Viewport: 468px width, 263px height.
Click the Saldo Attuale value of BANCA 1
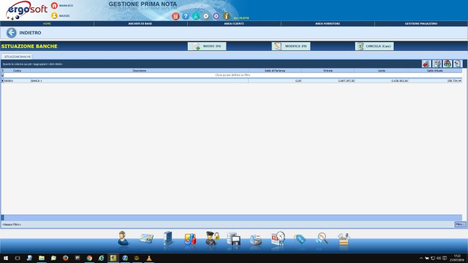[435, 81]
